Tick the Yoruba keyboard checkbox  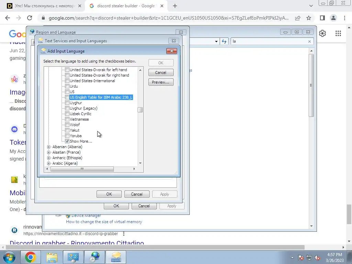[67, 136]
